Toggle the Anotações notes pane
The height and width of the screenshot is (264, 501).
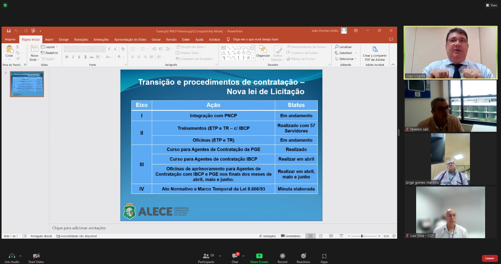(267, 236)
